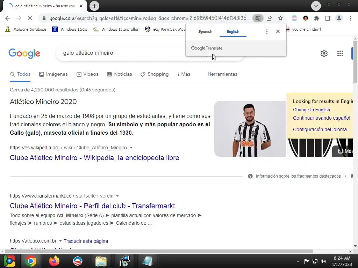Open Windows 11 Installer bookmark
358x268 pixels.
(116, 29)
